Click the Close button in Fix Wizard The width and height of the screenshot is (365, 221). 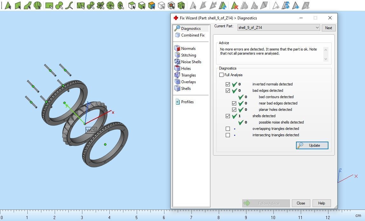(301, 203)
